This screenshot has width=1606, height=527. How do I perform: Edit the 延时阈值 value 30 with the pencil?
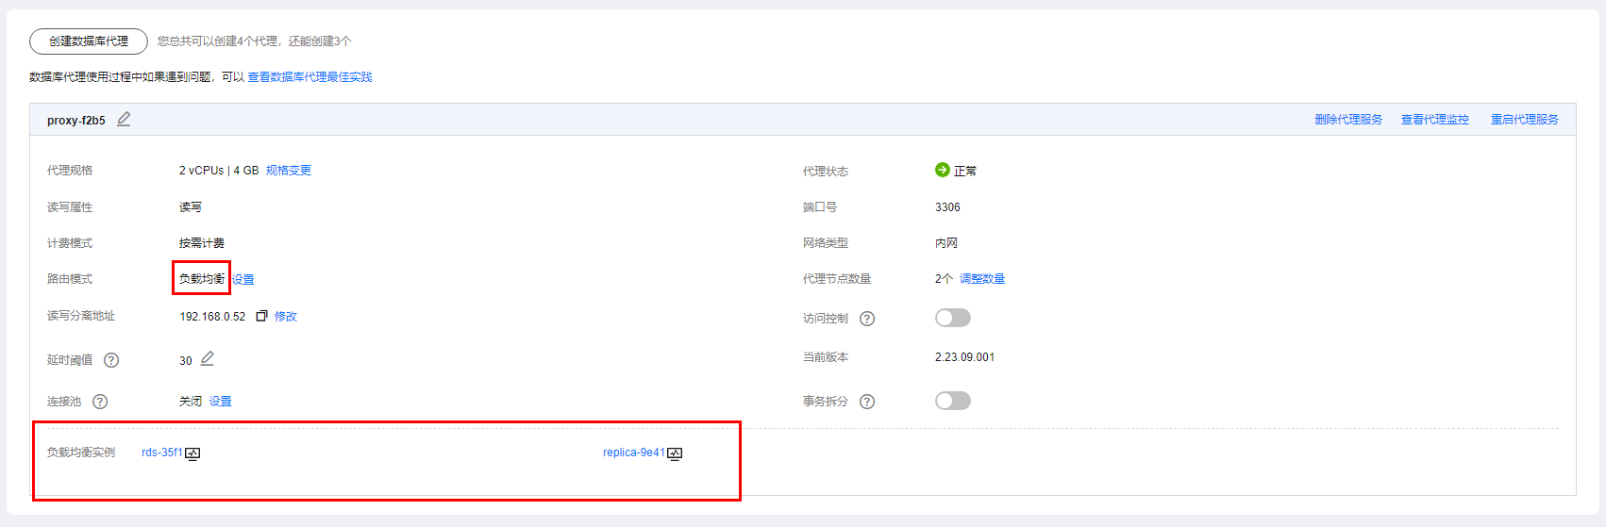[208, 359]
